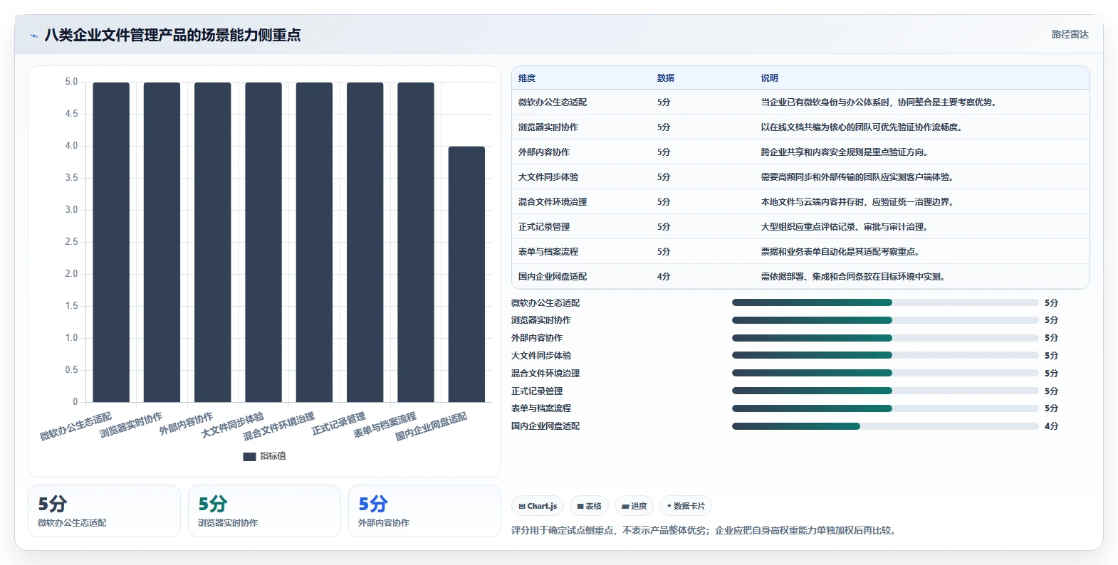Viewport: 1118px width, 565px height.
Task: Click the 微软办公生态适配 progress bar
Action: pos(885,302)
